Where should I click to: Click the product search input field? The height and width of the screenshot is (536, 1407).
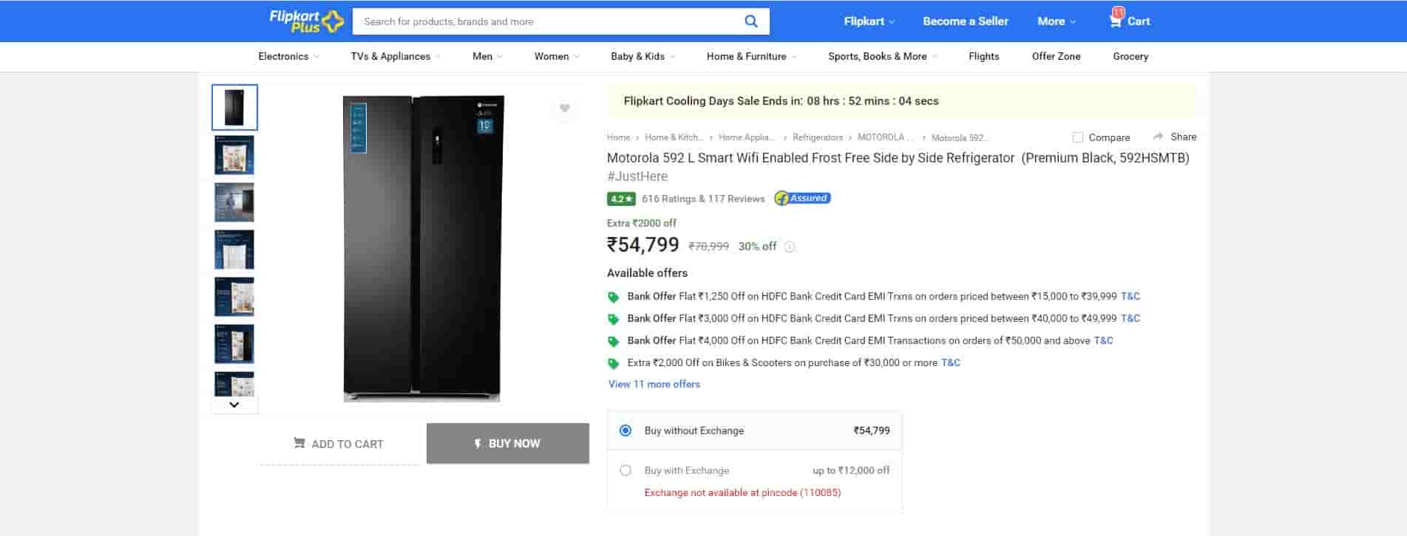click(547, 21)
